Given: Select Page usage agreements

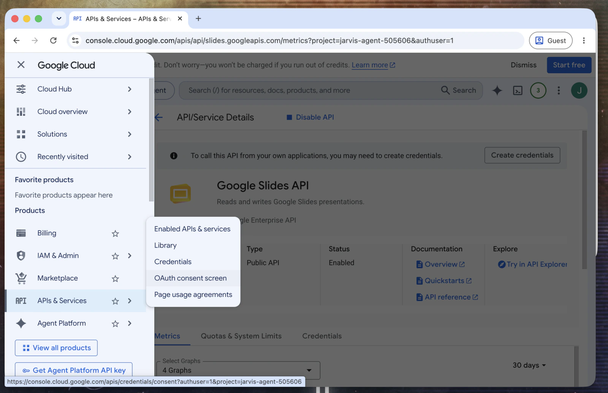Looking at the screenshot, I should 193,295.
